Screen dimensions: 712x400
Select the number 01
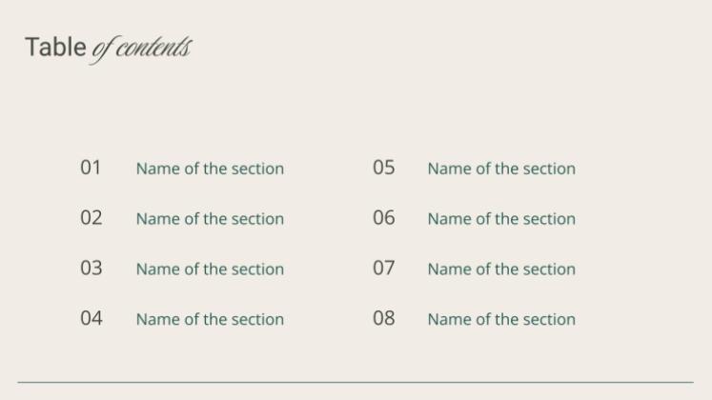pyautogui.click(x=91, y=168)
